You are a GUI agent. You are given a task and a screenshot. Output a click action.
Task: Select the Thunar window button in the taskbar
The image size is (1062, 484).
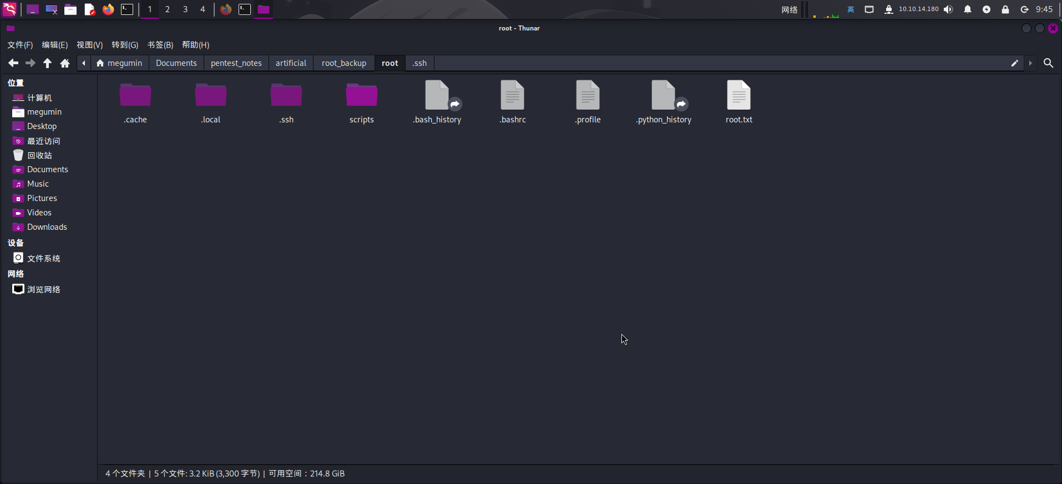pyautogui.click(x=264, y=9)
